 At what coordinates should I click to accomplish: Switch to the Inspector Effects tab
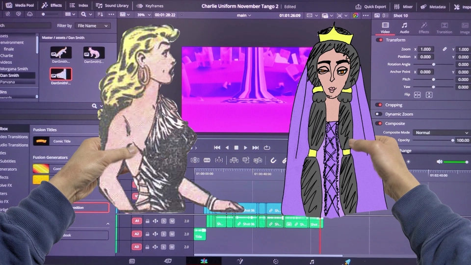424,27
